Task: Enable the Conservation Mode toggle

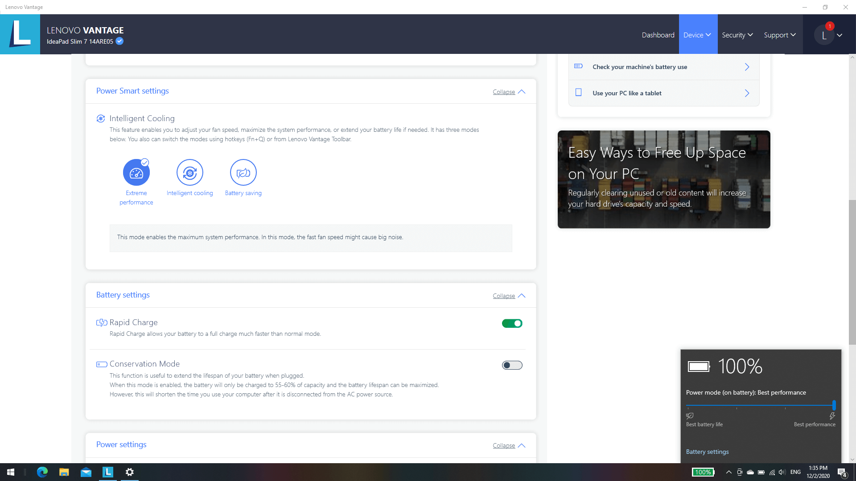Action: click(x=512, y=365)
